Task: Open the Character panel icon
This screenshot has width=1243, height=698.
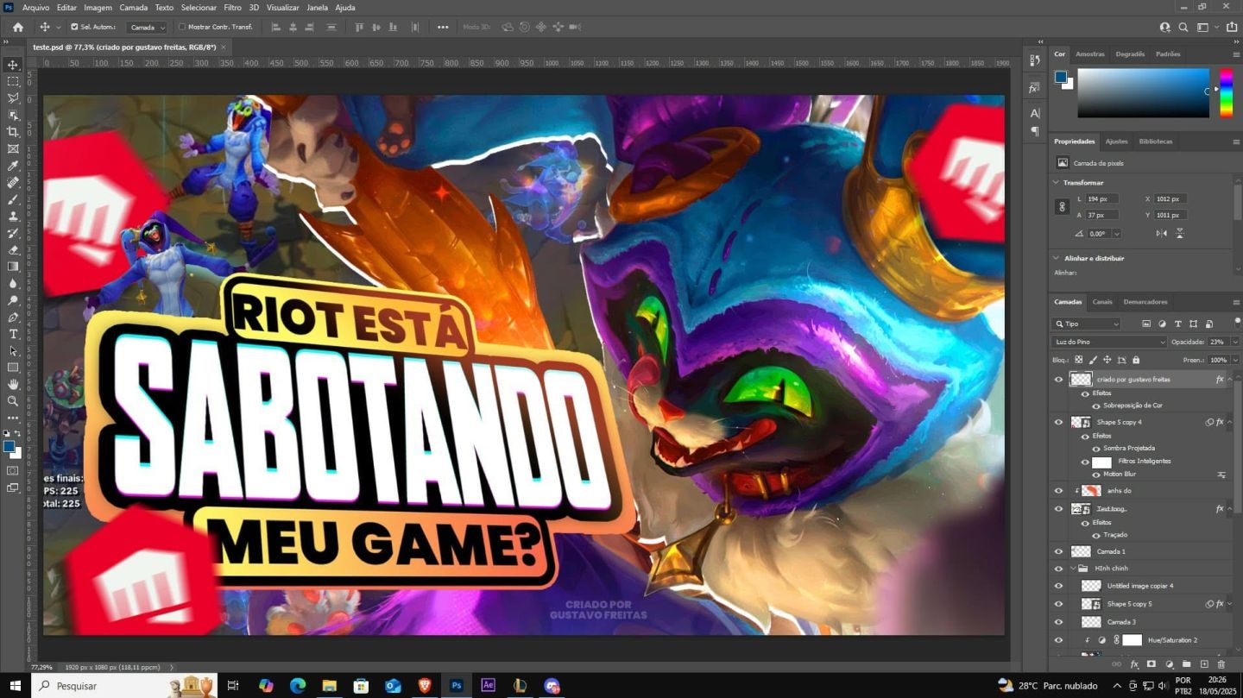Action: [x=1034, y=113]
